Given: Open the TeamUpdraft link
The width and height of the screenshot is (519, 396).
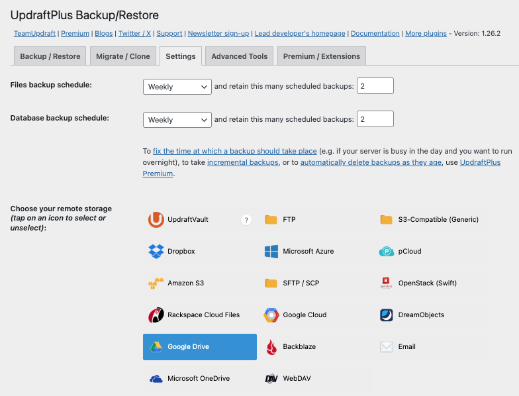Looking at the screenshot, I should point(34,33).
